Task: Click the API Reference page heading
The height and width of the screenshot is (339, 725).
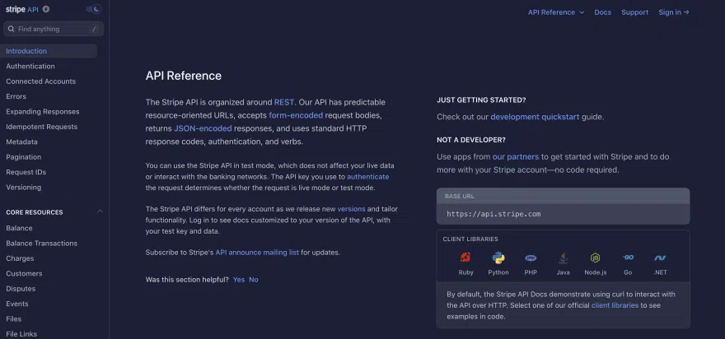Action: click(x=184, y=76)
